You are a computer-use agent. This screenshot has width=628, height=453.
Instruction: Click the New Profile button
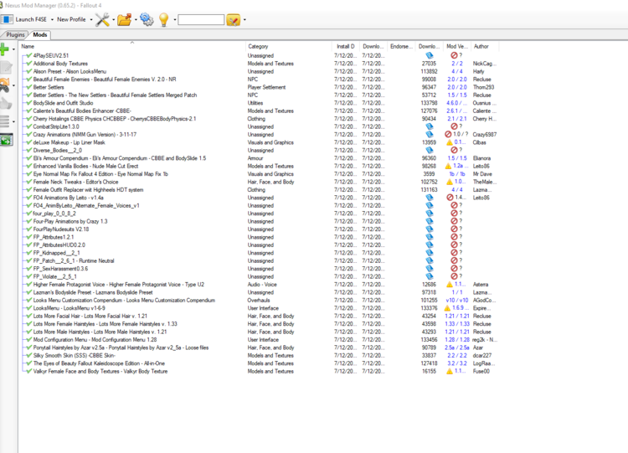pyautogui.click(x=71, y=19)
